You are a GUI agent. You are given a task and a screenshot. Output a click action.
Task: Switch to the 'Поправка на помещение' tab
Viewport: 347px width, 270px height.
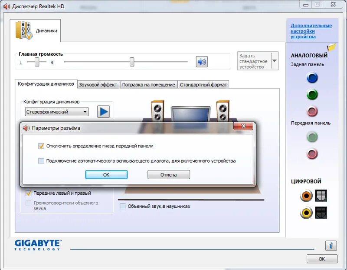click(148, 84)
